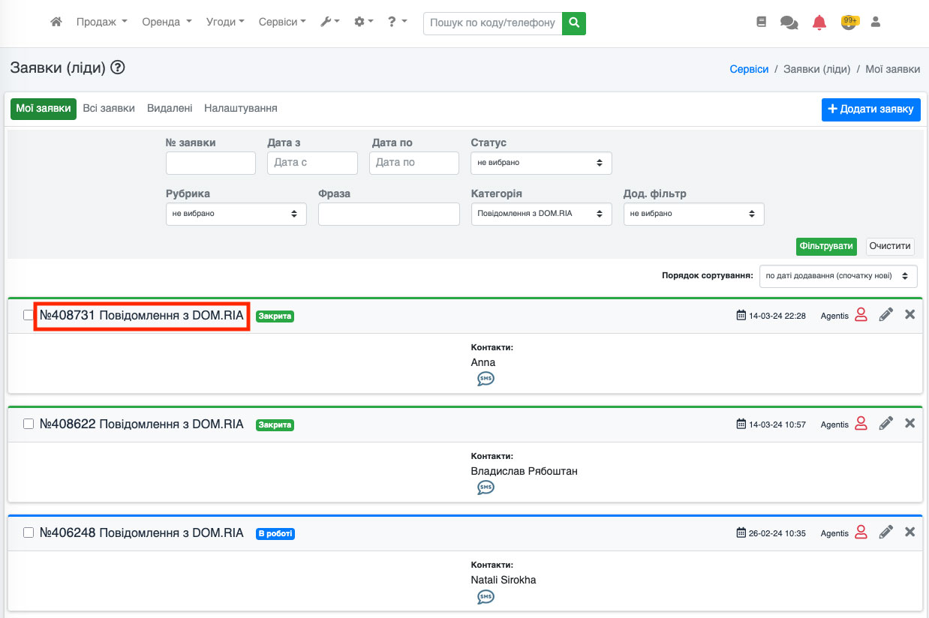Click the home icon in navbar
Image resolution: width=929 pixels, height=618 pixels.
tap(56, 22)
